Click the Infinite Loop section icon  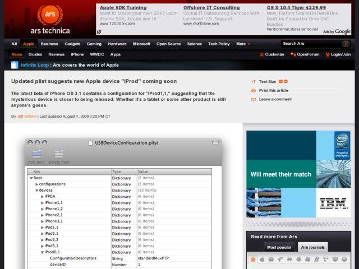click(x=15, y=65)
